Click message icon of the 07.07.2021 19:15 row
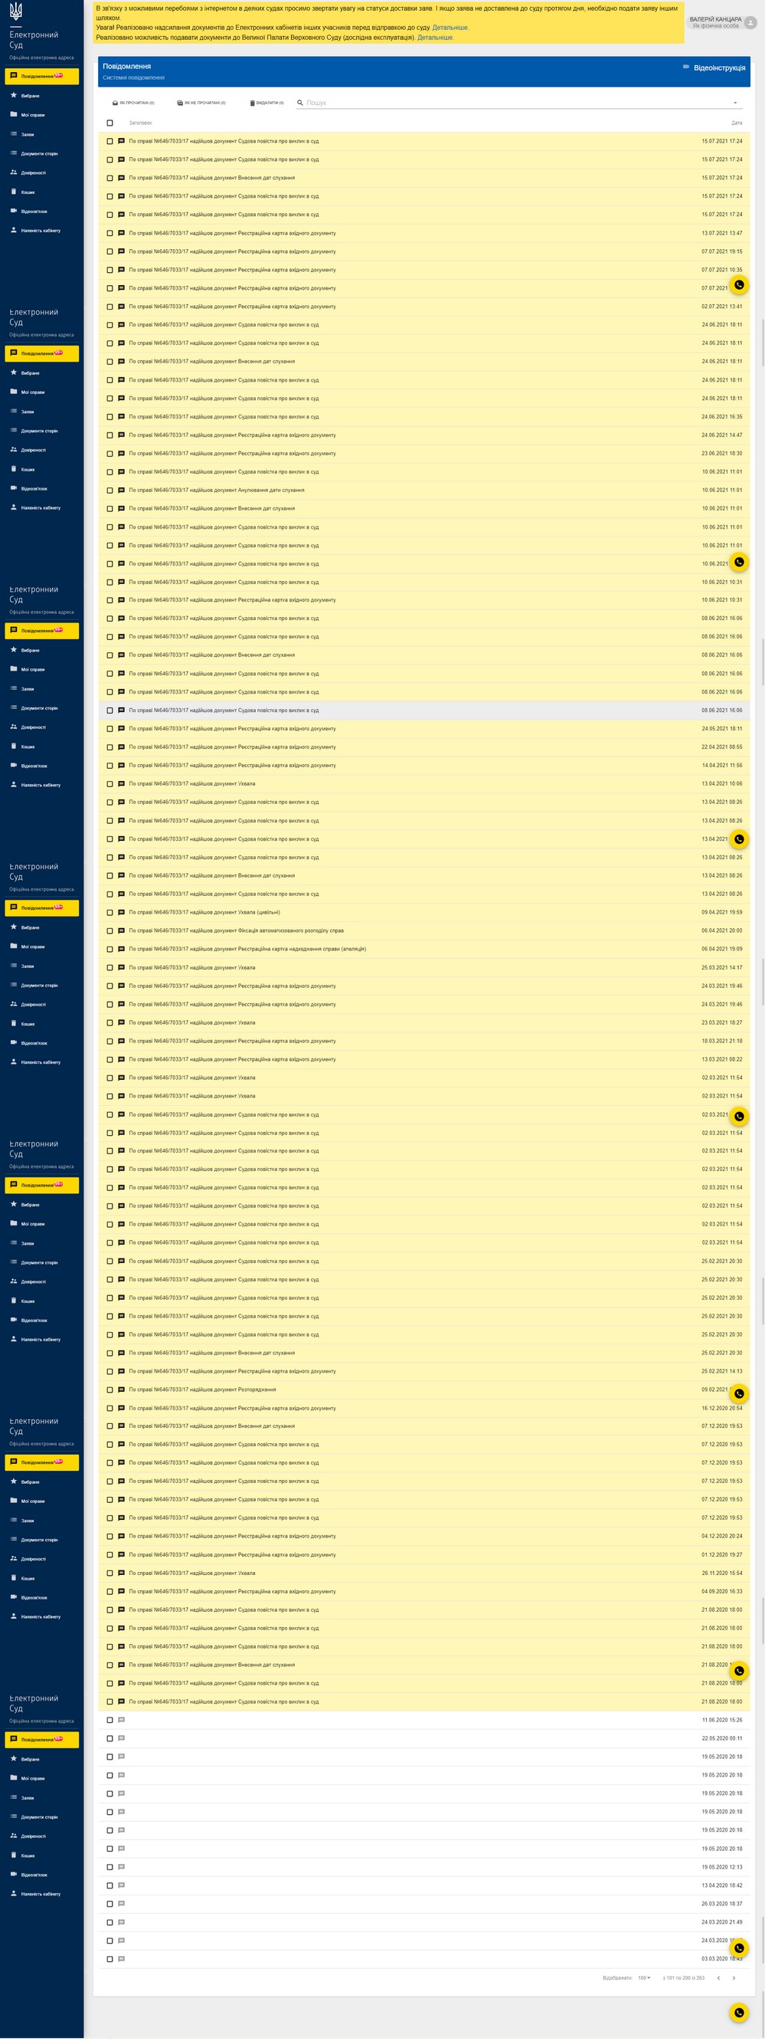 (x=121, y=251)
